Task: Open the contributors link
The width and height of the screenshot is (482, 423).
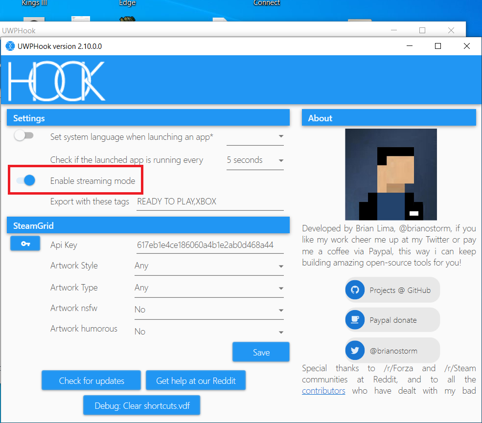Action: 323,391
